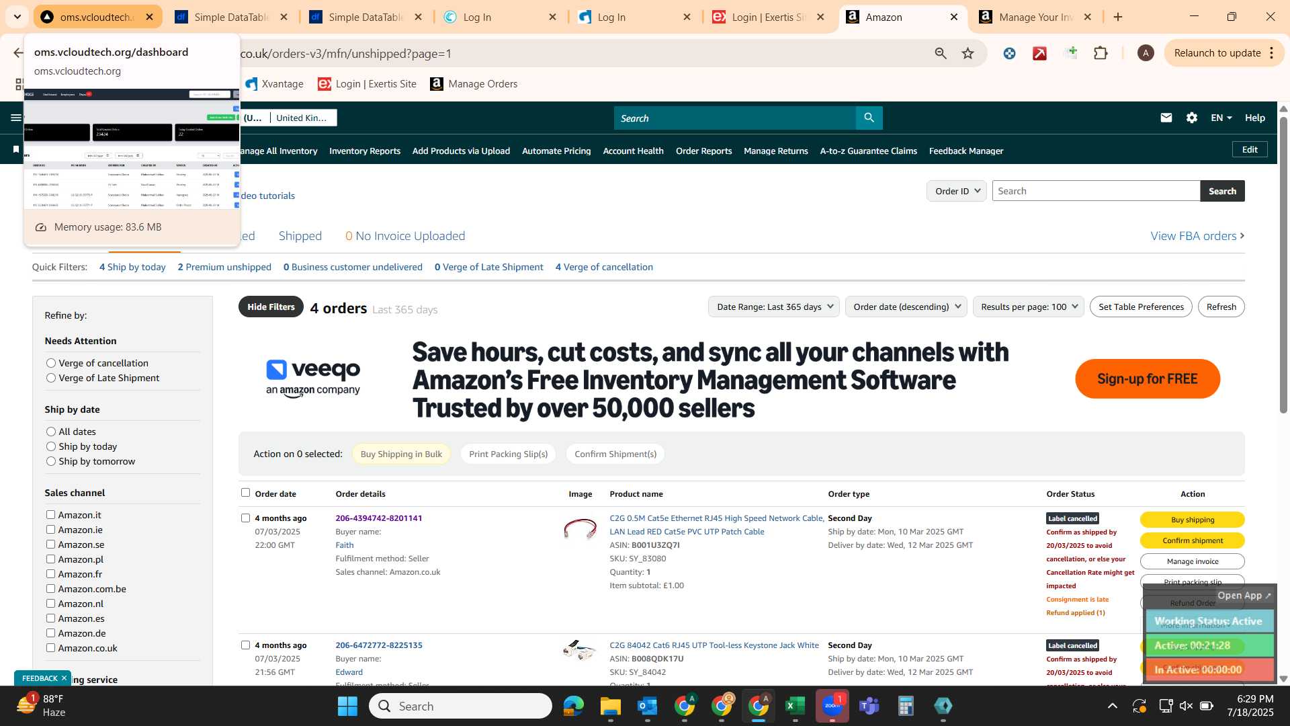Open the United Kingdom marketplace switcher
The width and height of the screenshot is (1290, 726).
coord(301,118)
